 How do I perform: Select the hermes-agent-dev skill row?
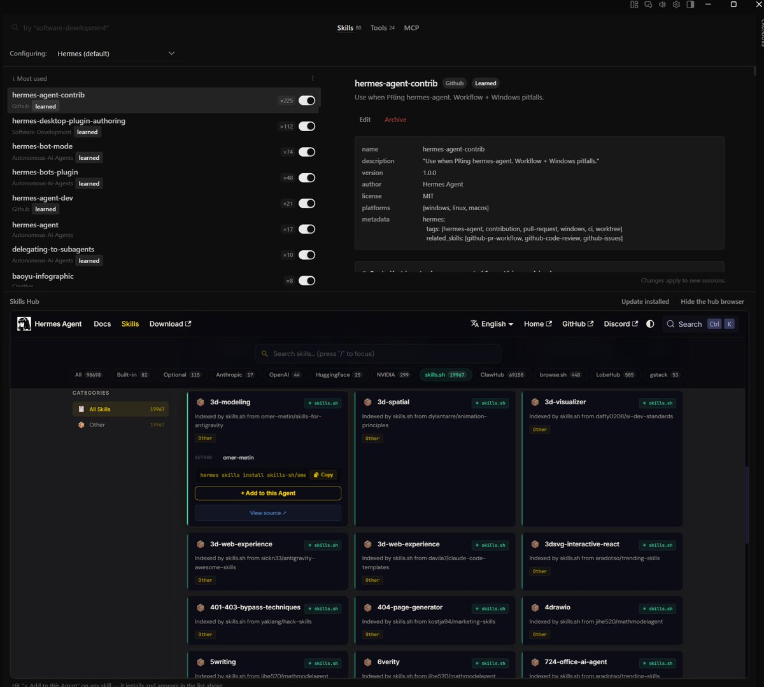(164, 203)
